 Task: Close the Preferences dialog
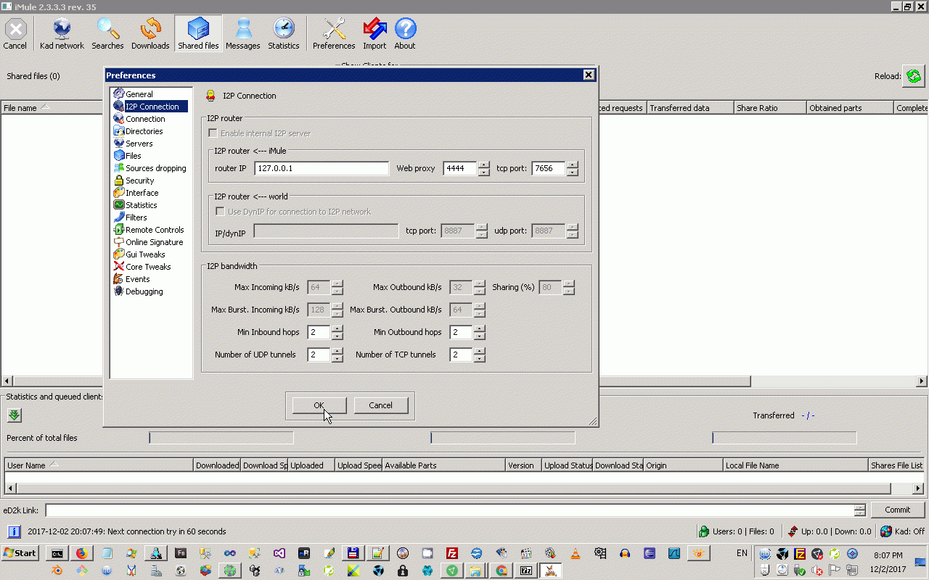tap(589, 75)
